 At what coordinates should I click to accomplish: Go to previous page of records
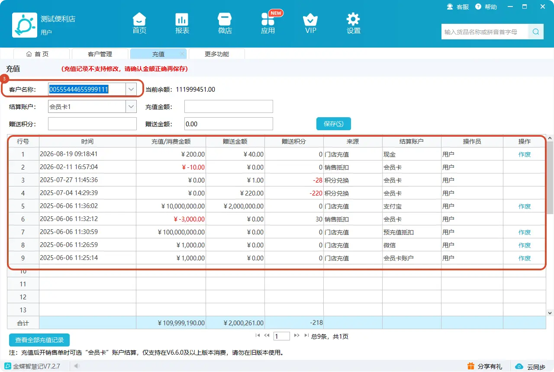click(267, 335)
